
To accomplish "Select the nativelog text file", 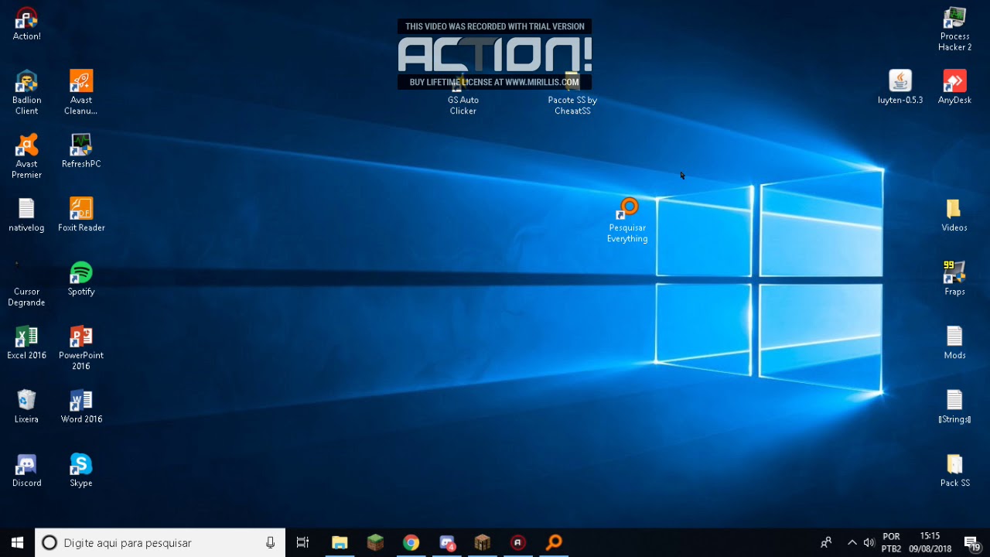I will (x=26, y=214).
